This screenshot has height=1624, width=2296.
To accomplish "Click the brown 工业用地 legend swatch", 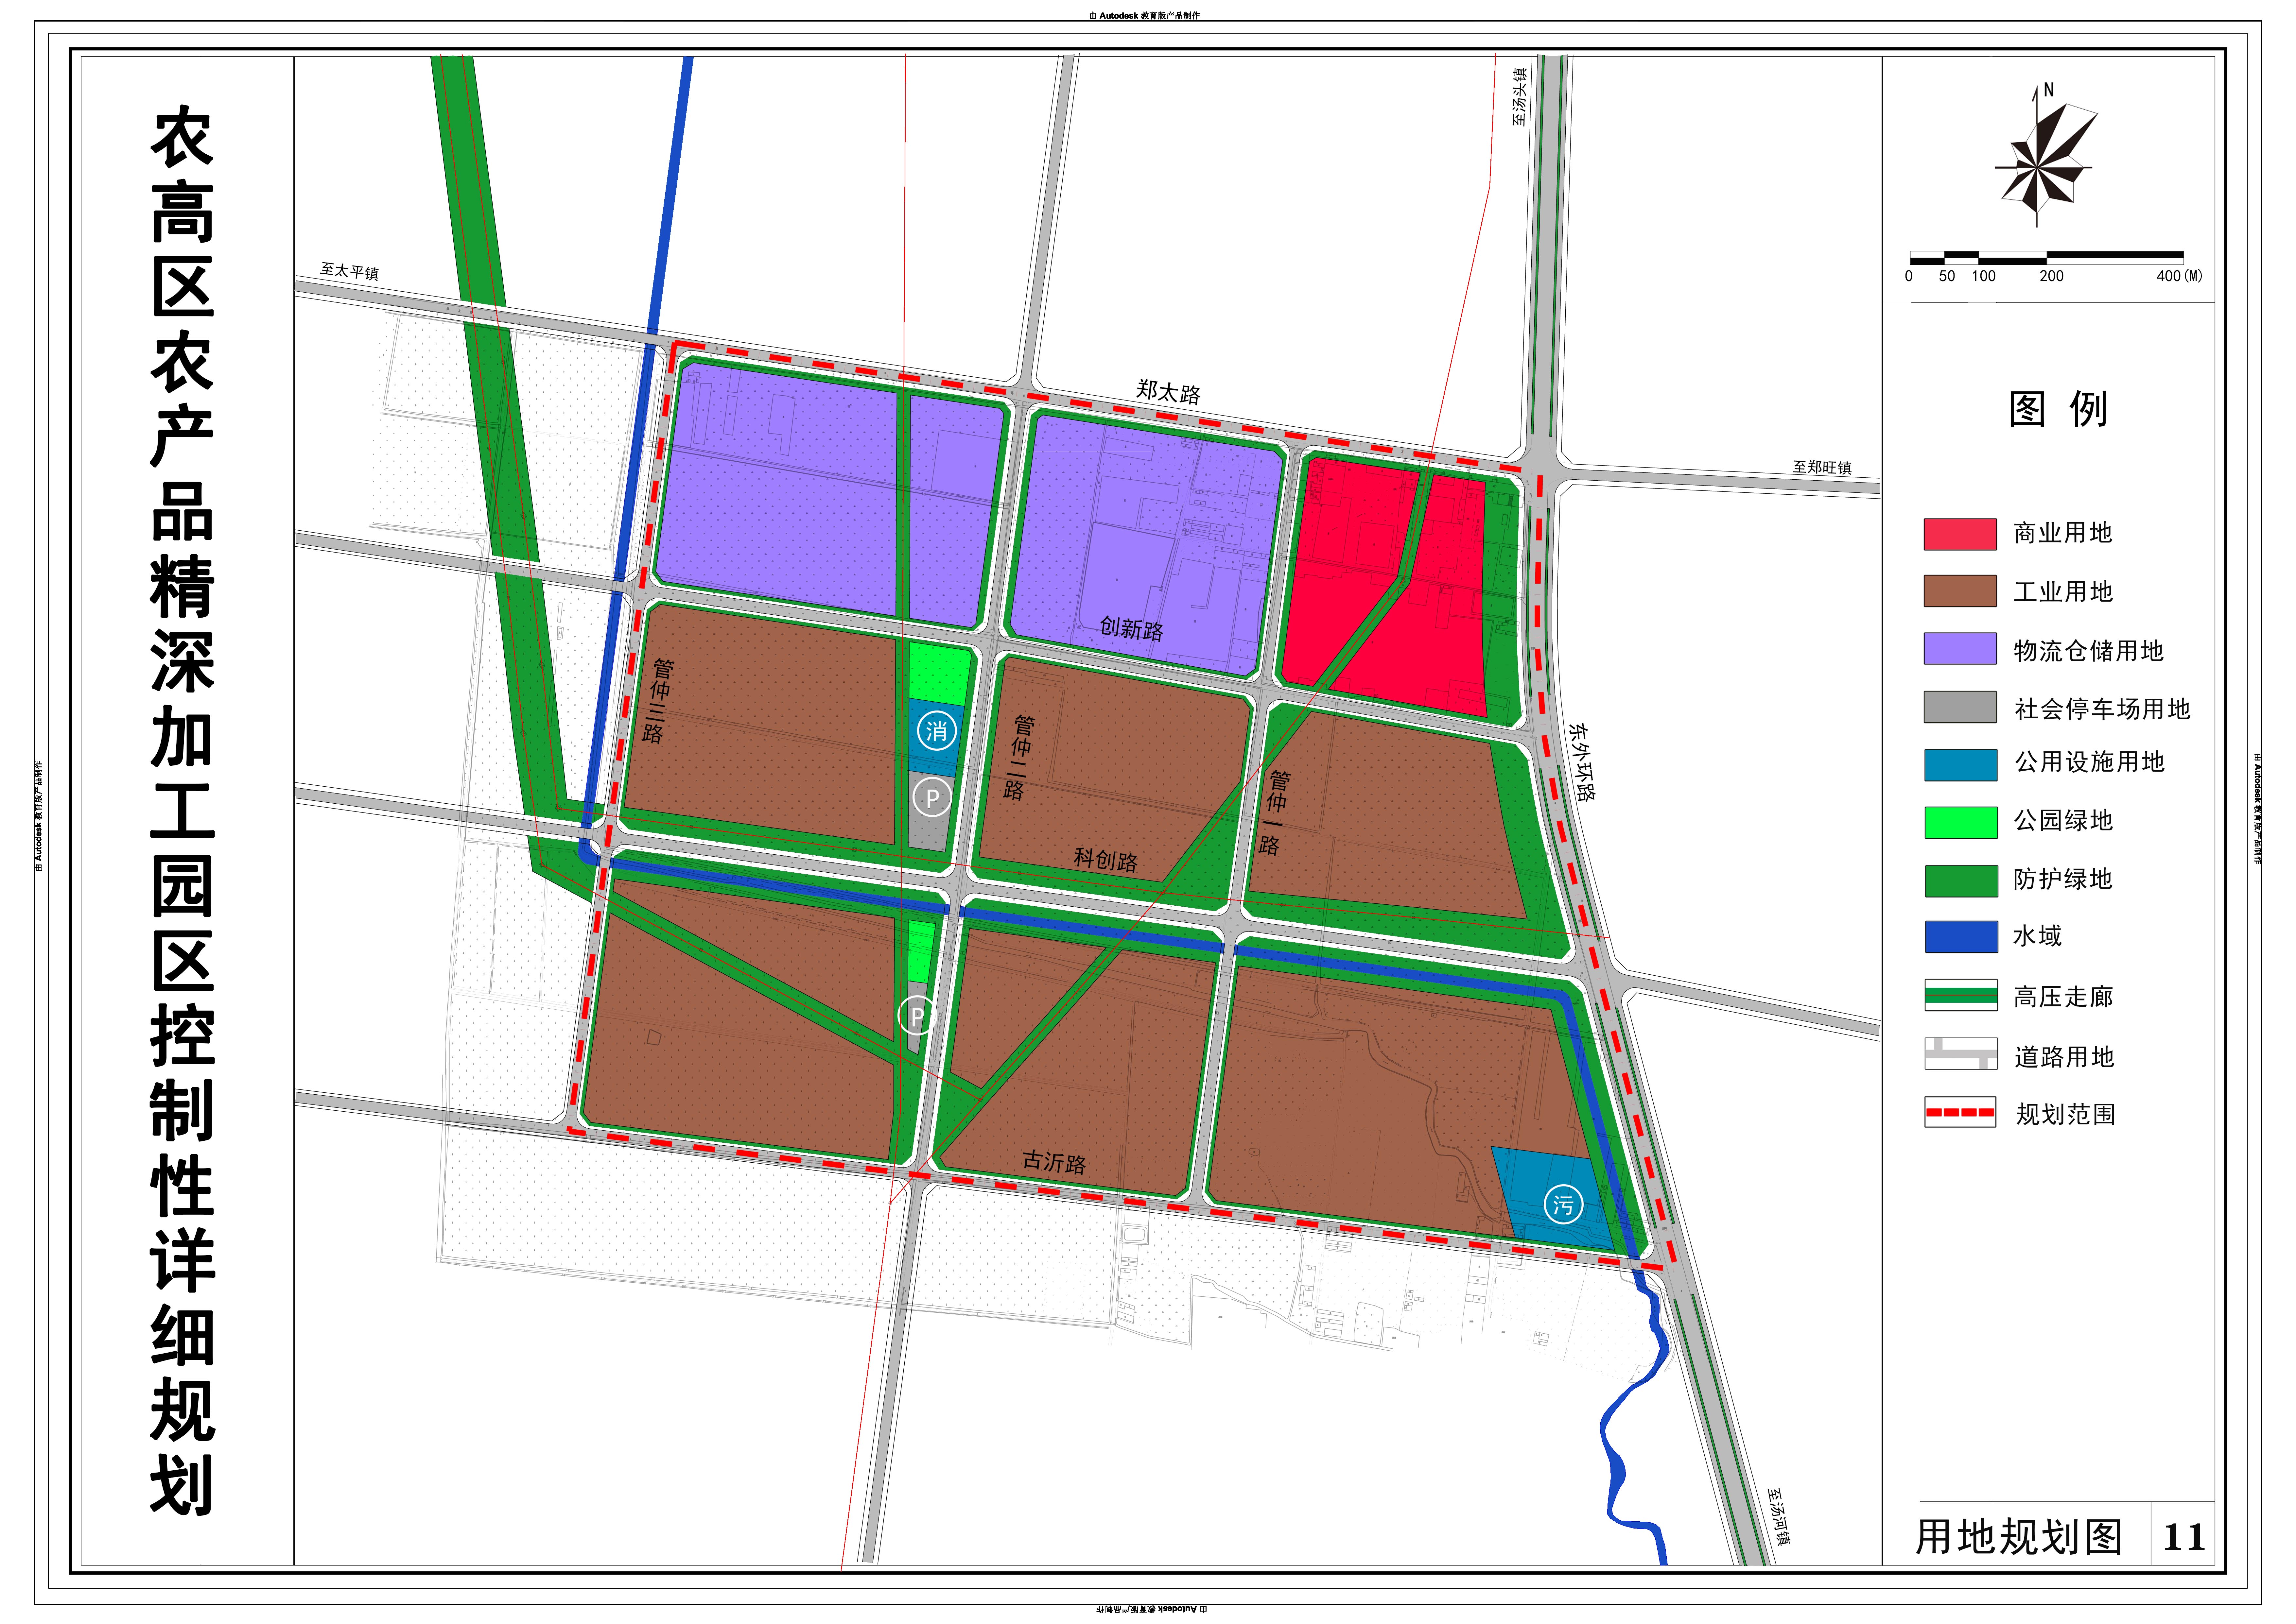I will pyautogui.click(x=1960, y=591).
